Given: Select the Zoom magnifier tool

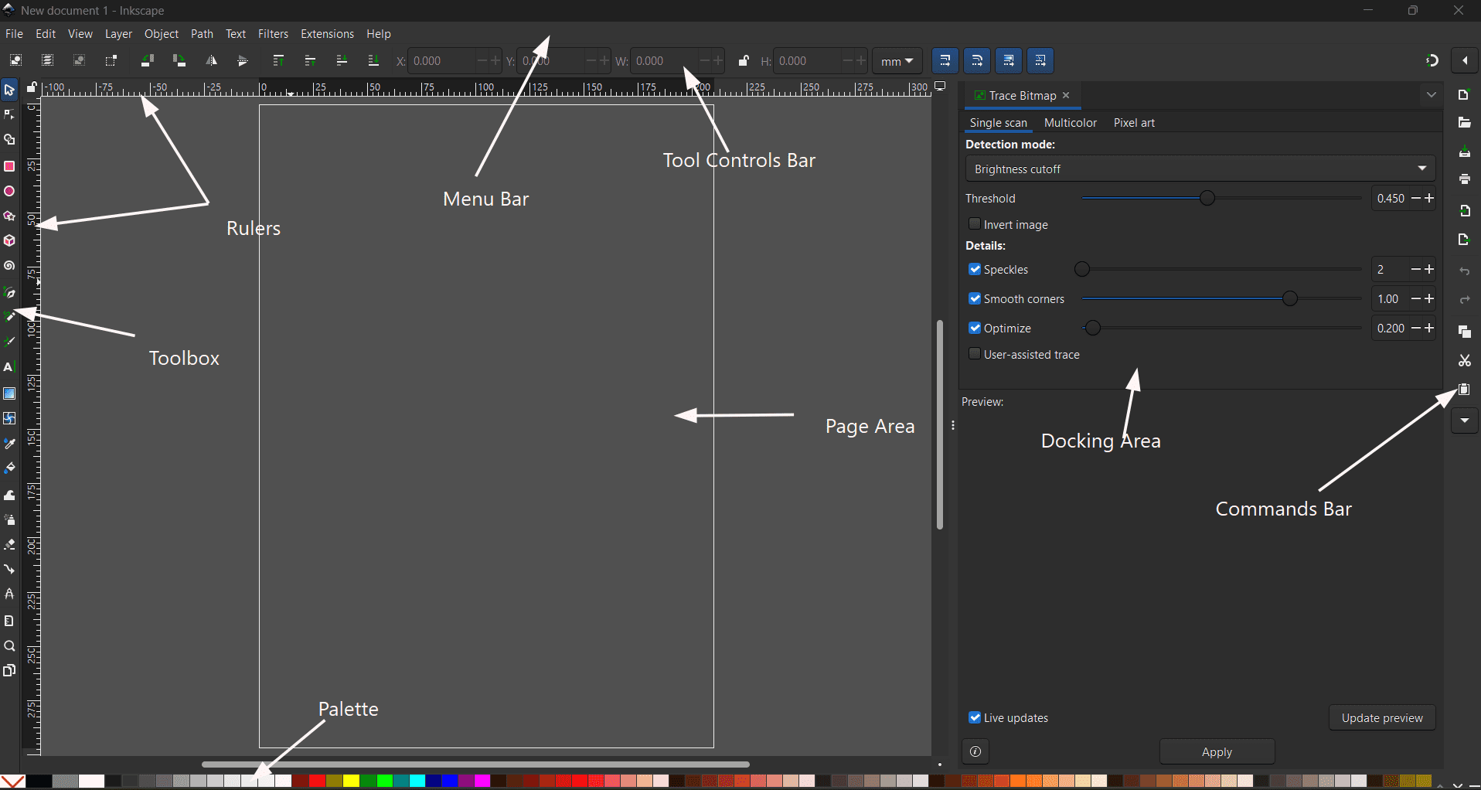Looking at the screenshot, I should click(x=9, y=646).
